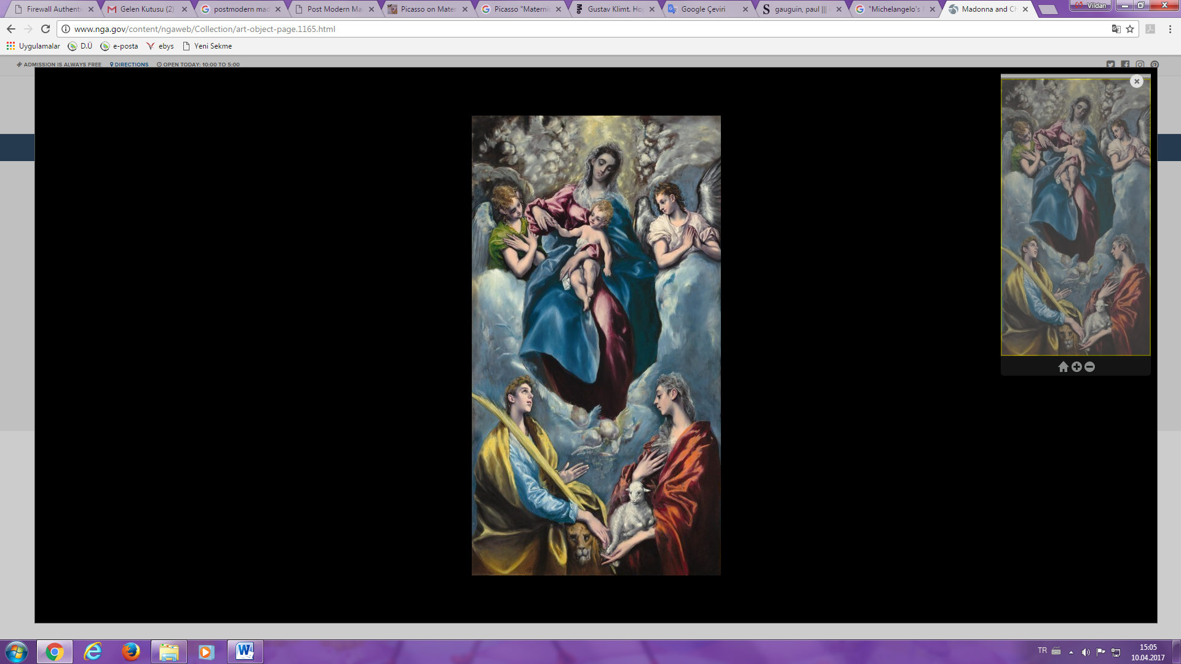Open the Yeni Sekme bookmark

point(207,46)
